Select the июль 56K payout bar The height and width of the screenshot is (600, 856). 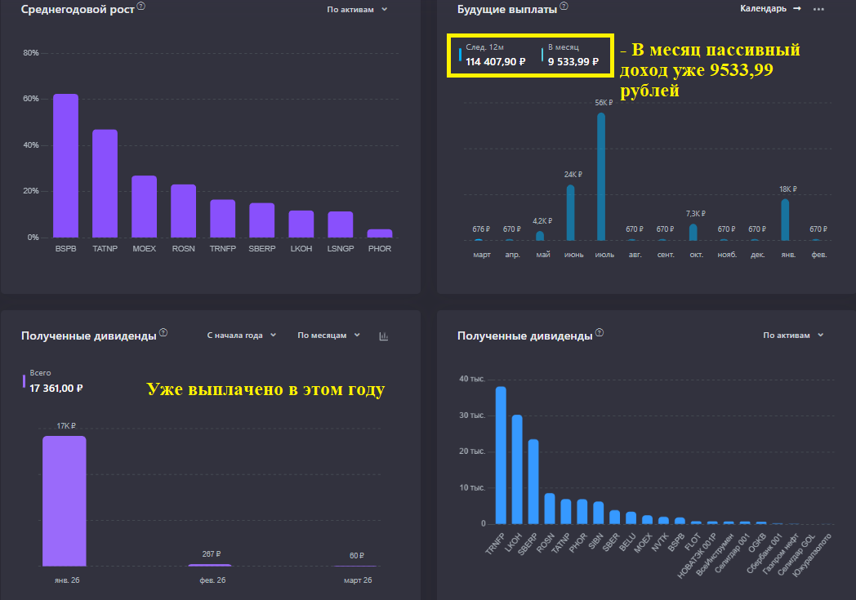[601, 176]
